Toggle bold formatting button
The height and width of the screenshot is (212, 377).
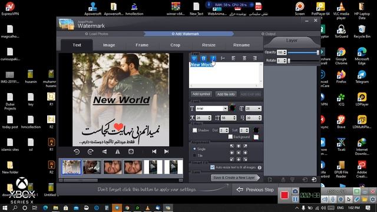(203, 58)
